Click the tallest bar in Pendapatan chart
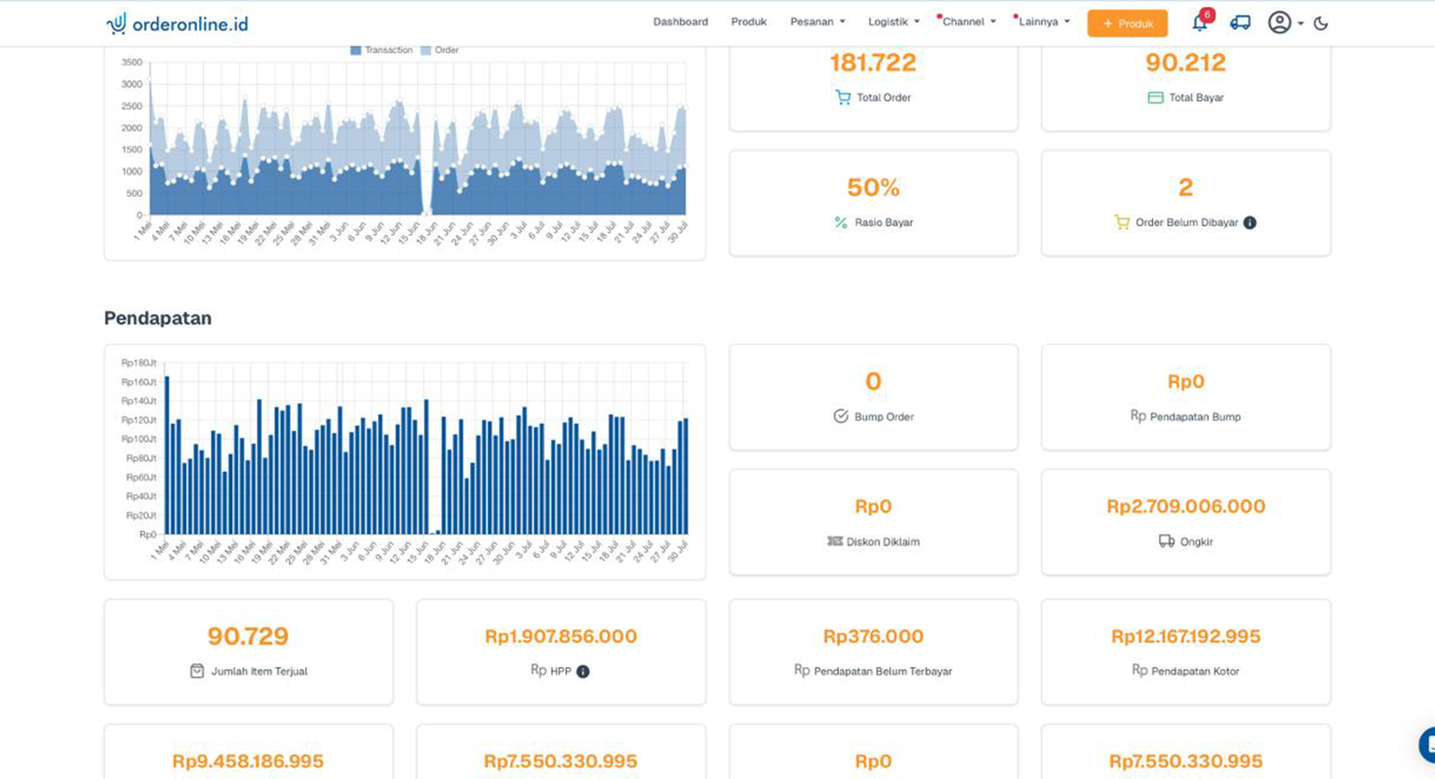The height and width of the screenshot is (779, 1435). tap(167, 454)
